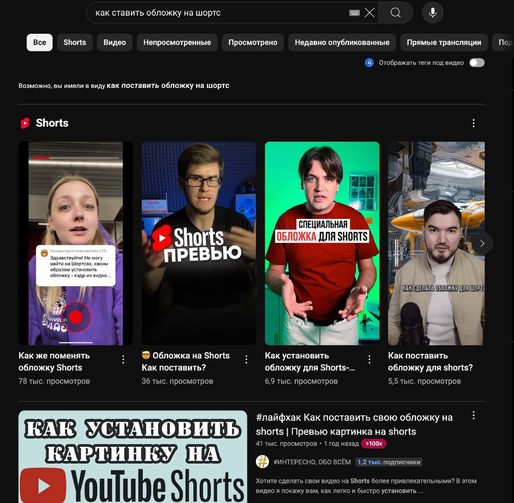The image size is (514, 503).
Task: Select the 'Просмотрено' filter chip
Action: [x=253, y=42]
